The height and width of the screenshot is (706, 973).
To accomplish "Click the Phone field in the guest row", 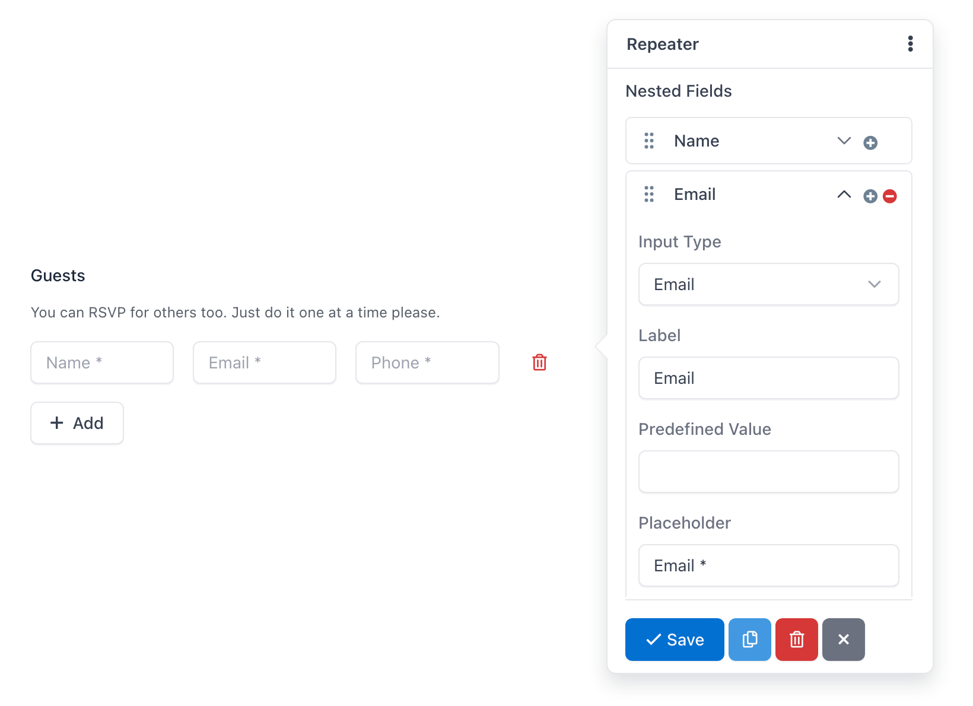I will (x=427, y=362).
